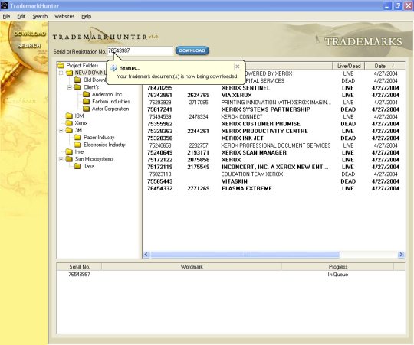Screen dimensions: 414x345
Task: Click the Serial No. queue column header
Action: click(79, 267)
